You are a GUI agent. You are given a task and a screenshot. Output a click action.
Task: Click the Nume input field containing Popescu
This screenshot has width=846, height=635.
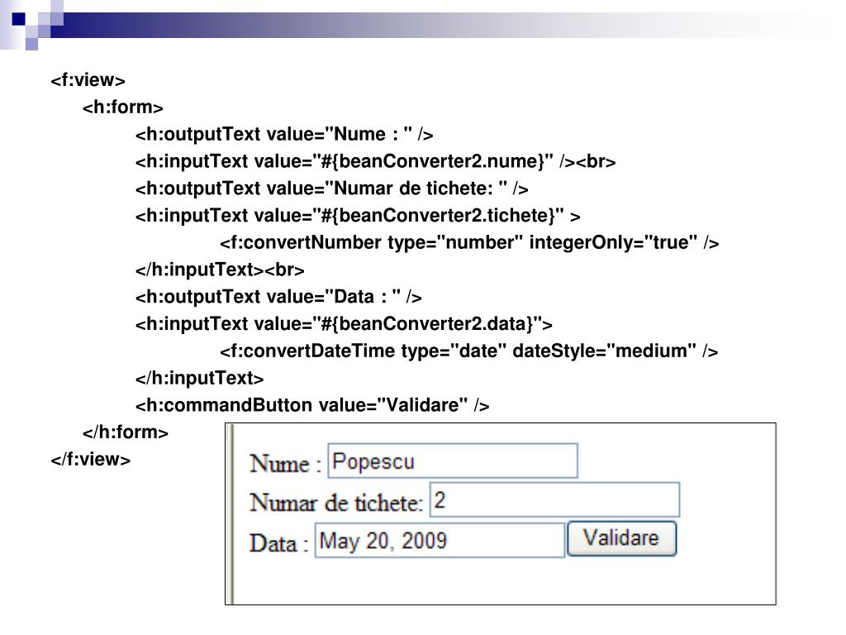pyautogui.click(x=453, y=461)
